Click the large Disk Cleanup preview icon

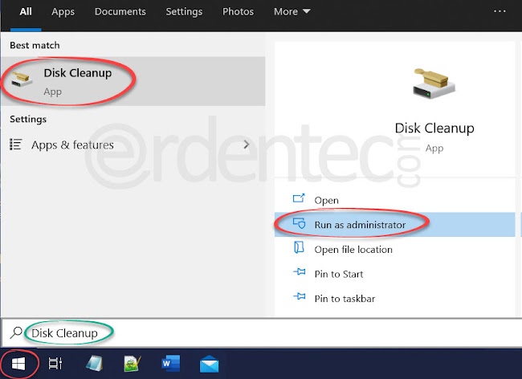coord(434,84)
